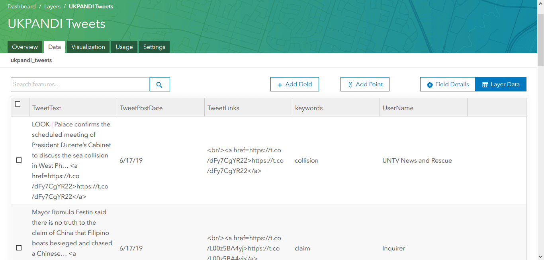Screen dimensions: 544x260
Task: Show Field Details view
Action: (448, 84)
